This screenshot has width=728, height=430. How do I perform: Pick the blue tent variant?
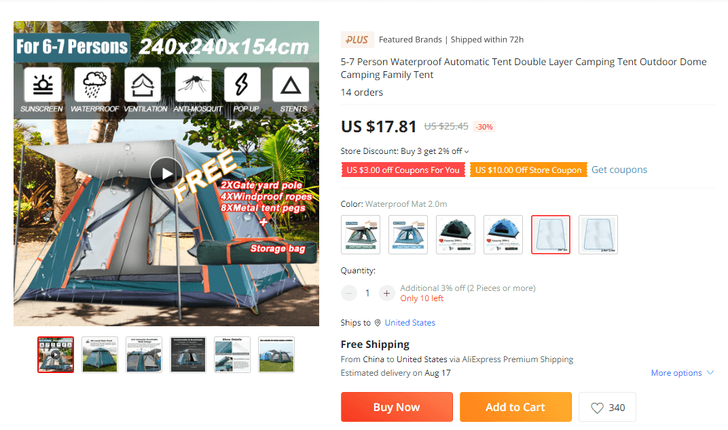(503, 235)
